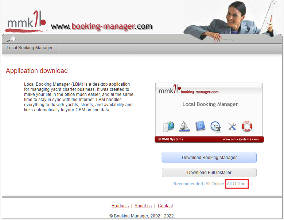The height and width of the screenshot is (220, 284).
Task: Select the All Offline option
Action: pyautogui.click(x=236, y=184)
